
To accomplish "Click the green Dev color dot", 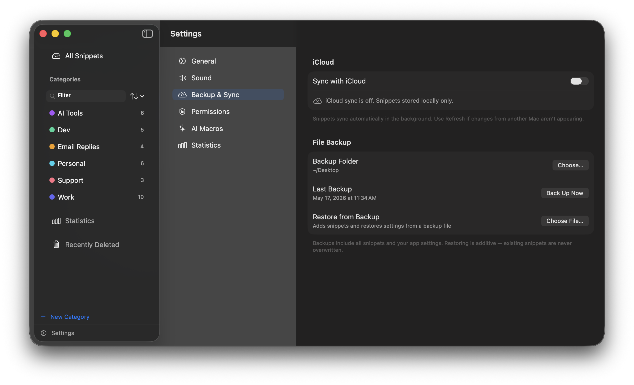I will pyautogui.click(x=52, y=130).
